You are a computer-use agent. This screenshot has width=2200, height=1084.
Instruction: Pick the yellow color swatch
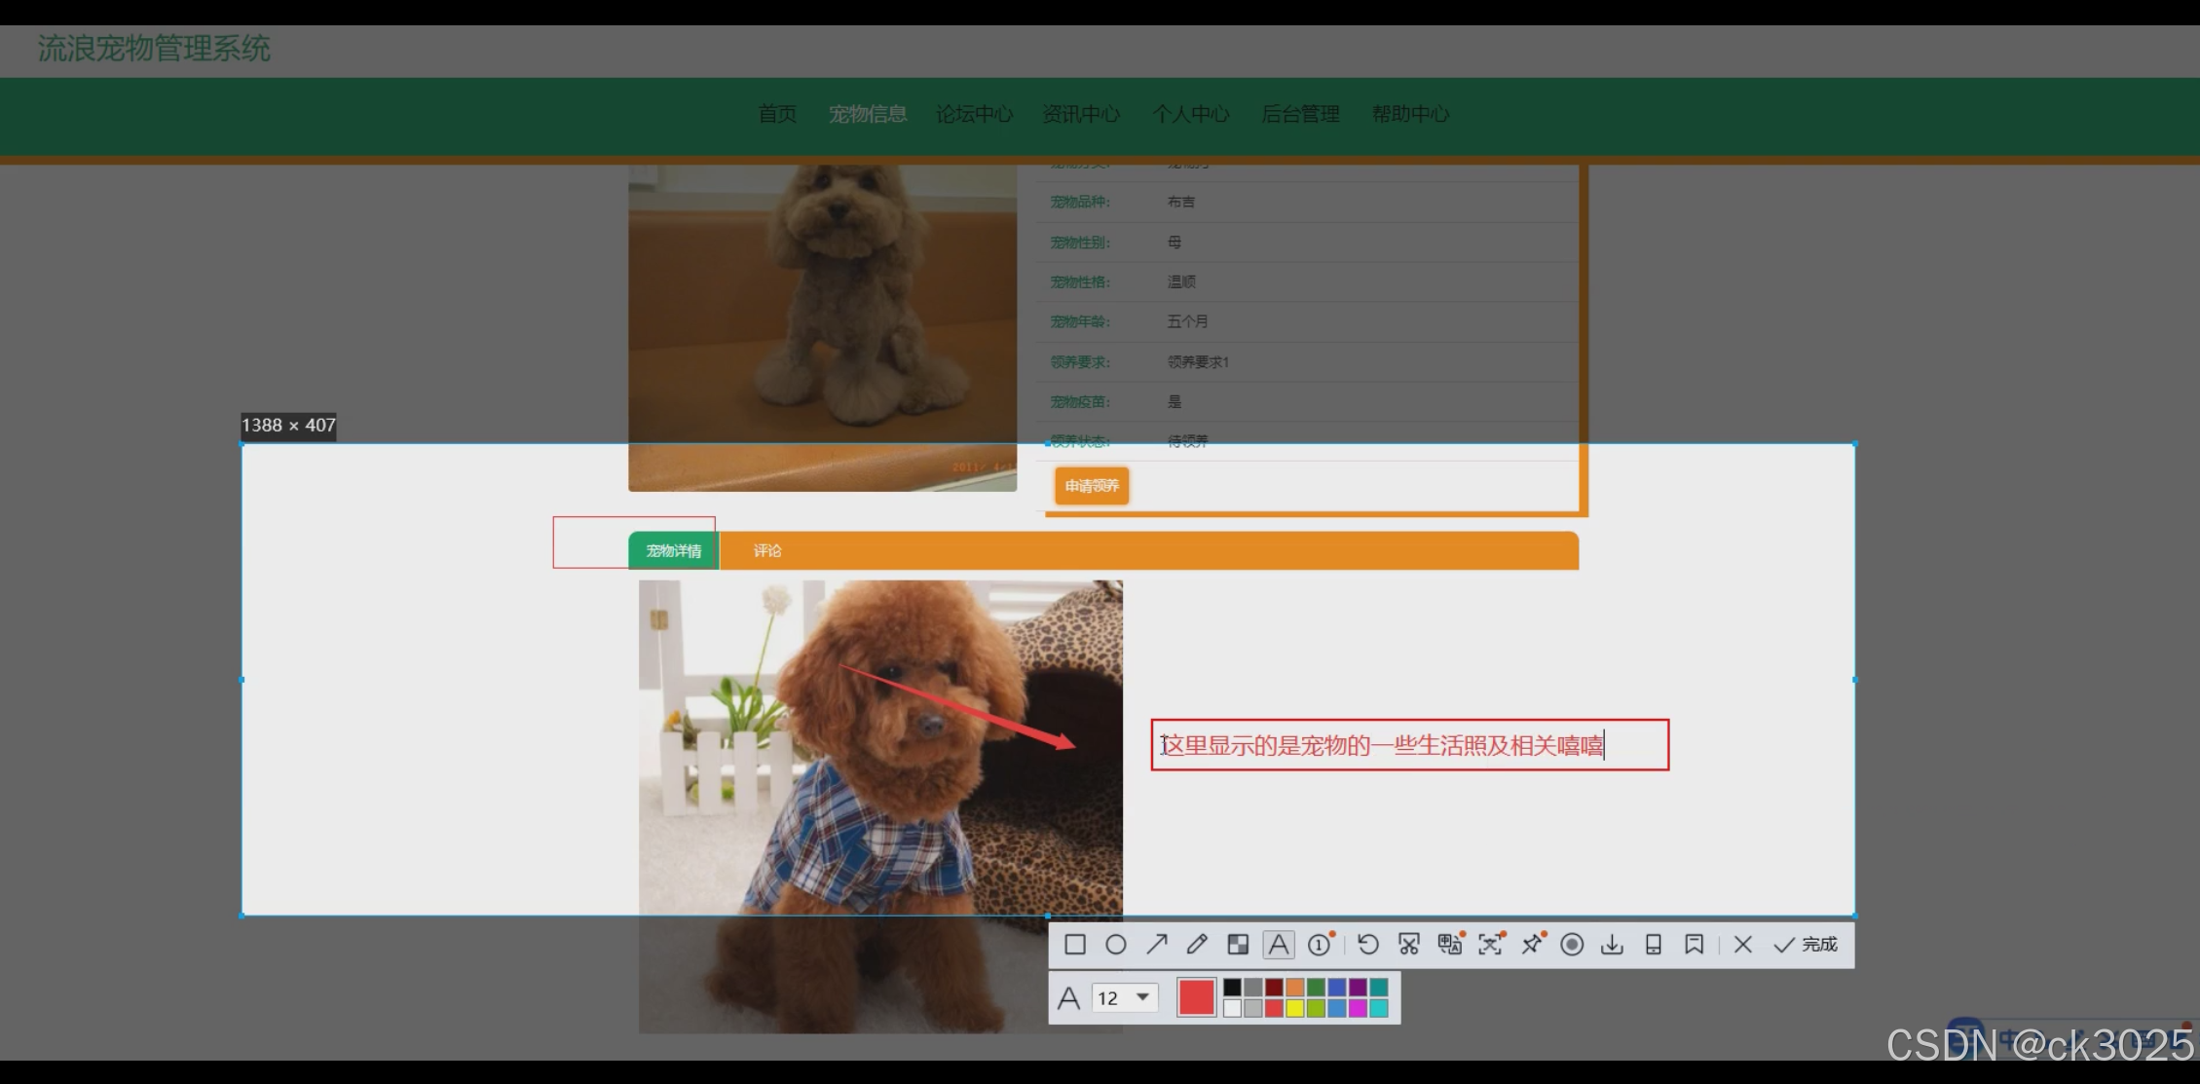pos(1295,1009)
